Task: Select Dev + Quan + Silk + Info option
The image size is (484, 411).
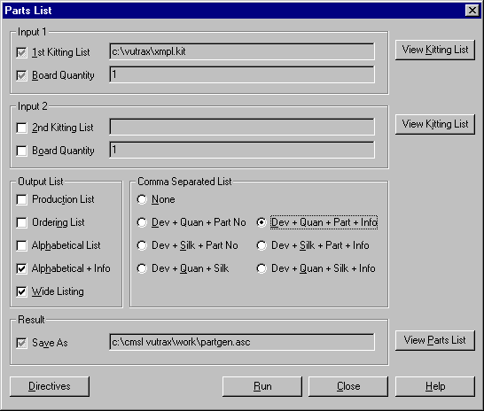Action: tap(262, 268)
